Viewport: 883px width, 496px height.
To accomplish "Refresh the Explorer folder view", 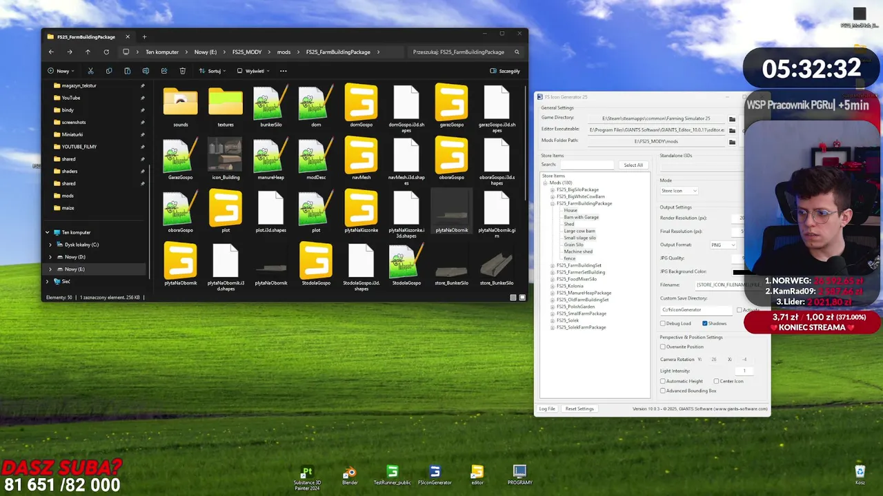I will point(106,52).
